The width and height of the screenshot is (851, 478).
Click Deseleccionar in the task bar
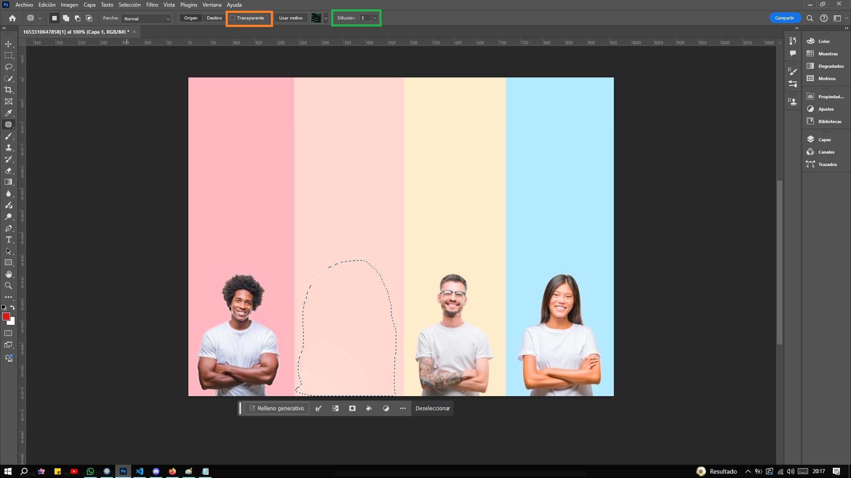433,409
